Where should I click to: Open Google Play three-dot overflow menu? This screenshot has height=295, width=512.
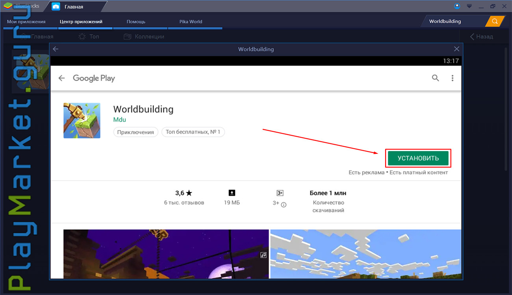453,78
